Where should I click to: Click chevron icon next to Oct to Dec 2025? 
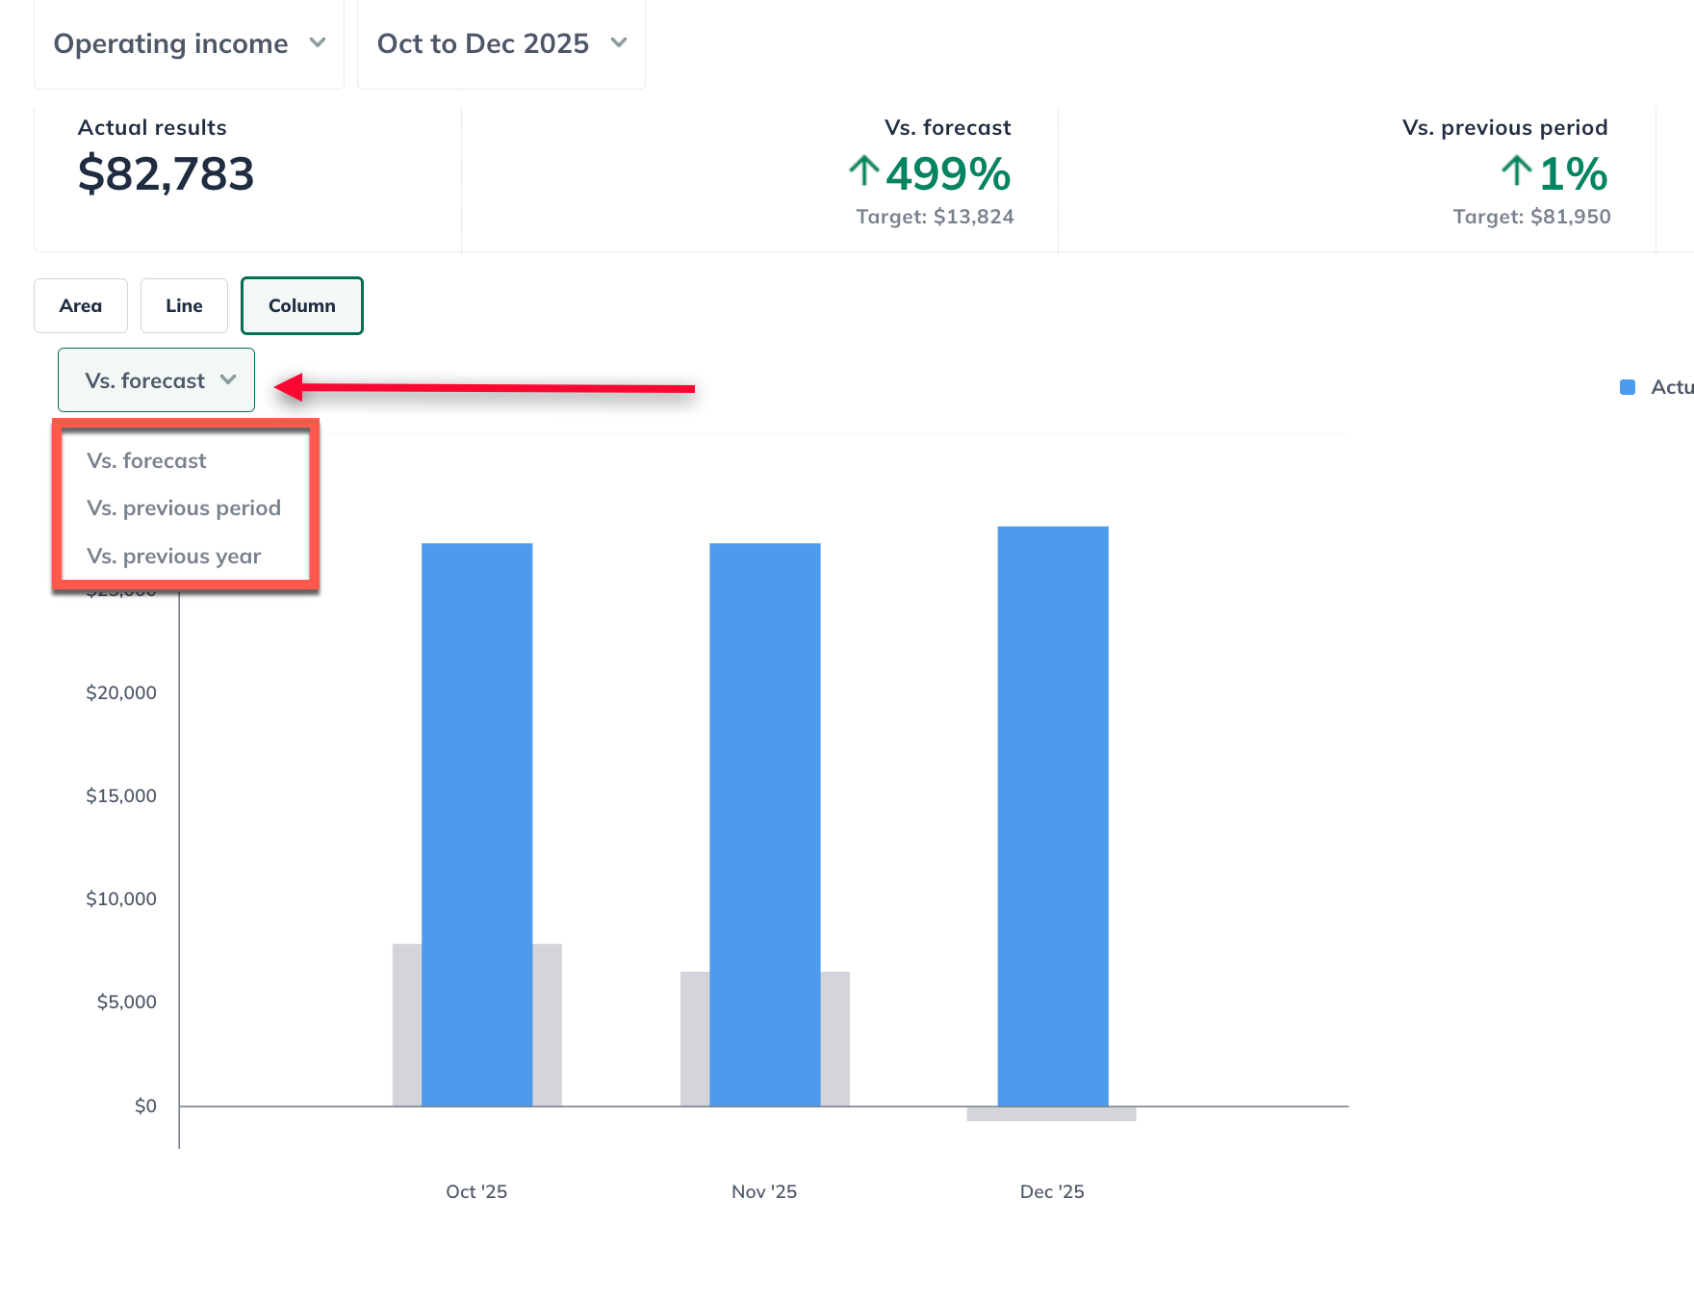click(x=619, y=43)
